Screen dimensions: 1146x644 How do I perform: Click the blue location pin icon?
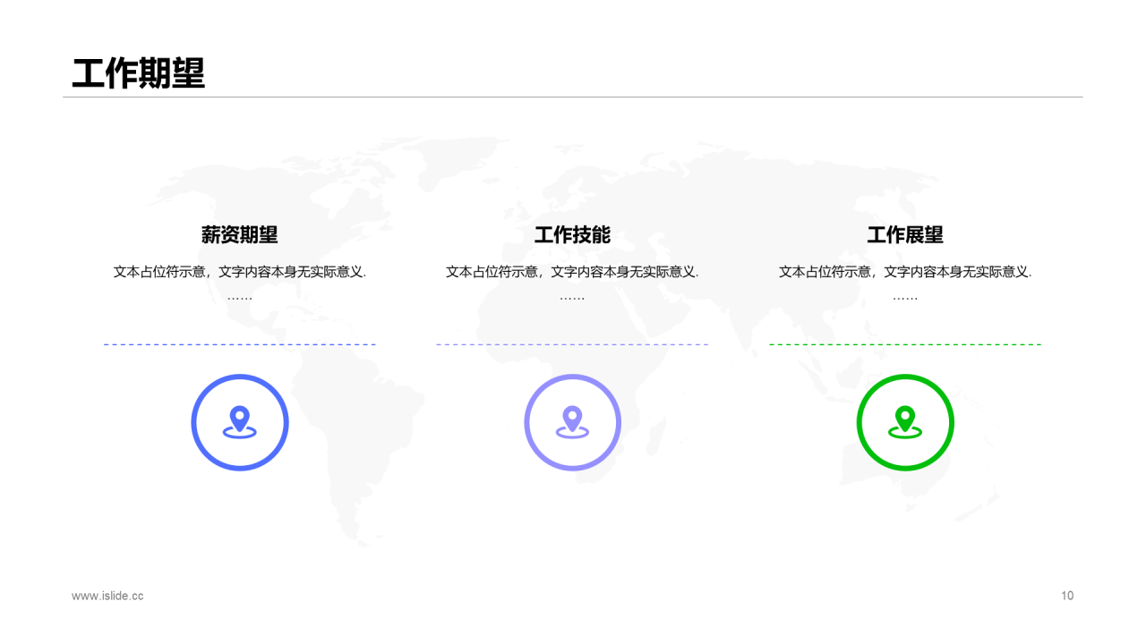(239, 422)
